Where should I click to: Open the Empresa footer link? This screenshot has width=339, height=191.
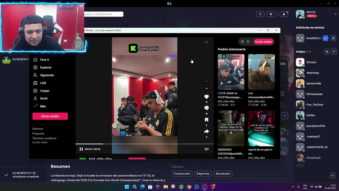[38, 129]
